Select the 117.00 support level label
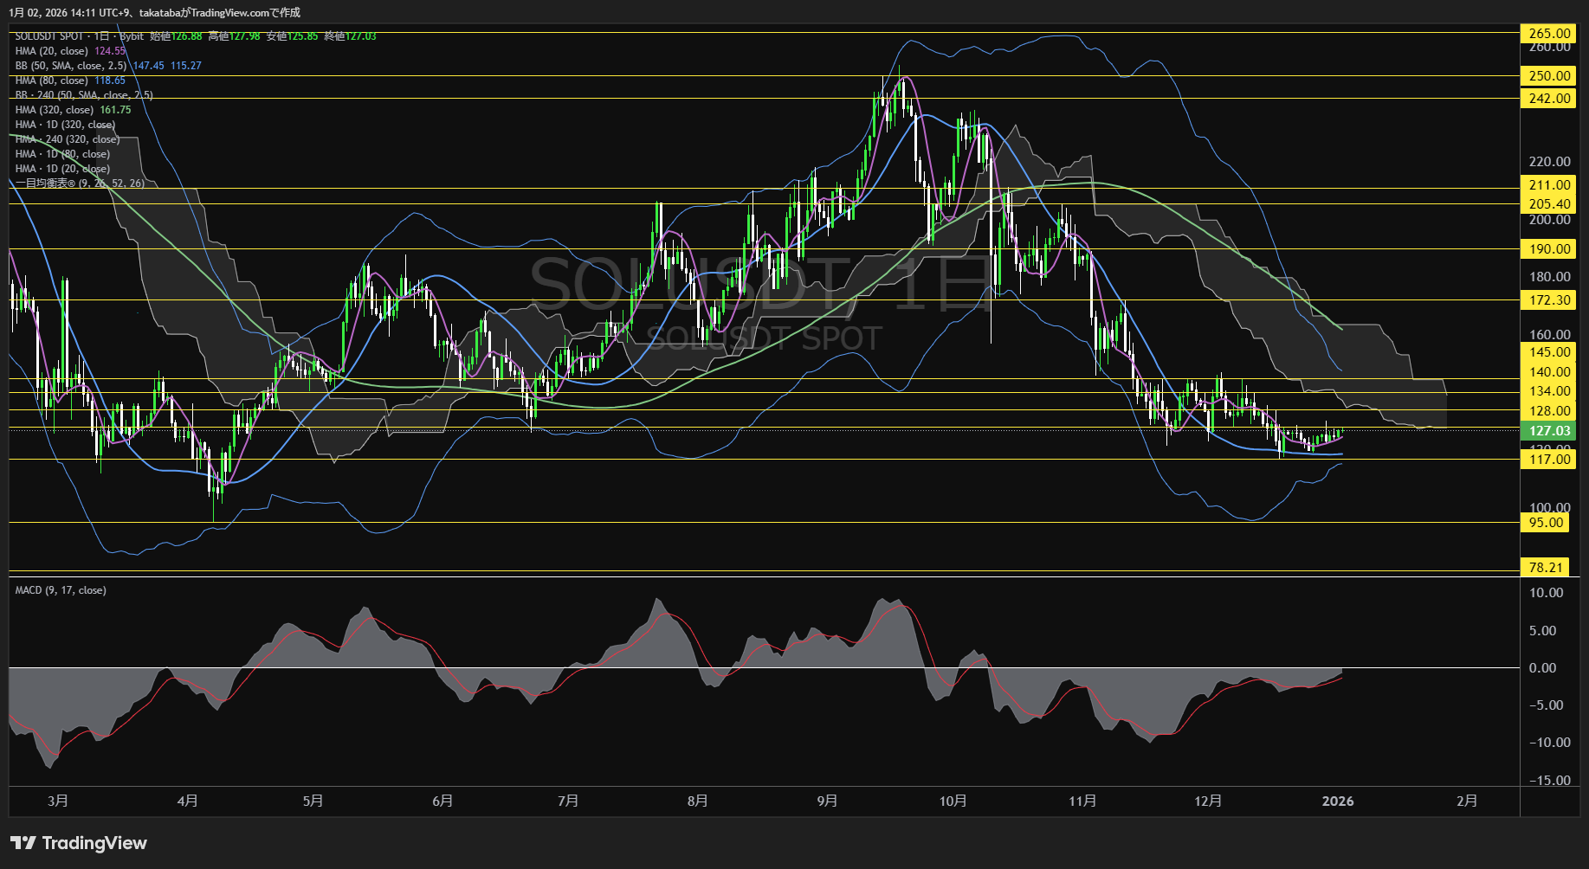Image resolution: width=1589 pixels, height=869 pixels. (1548, 460)
